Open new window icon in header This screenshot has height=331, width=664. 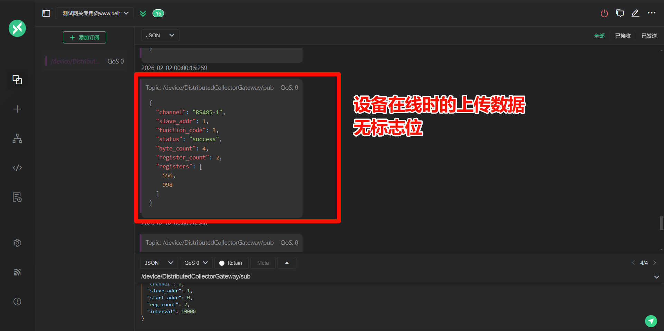point(620,13)
